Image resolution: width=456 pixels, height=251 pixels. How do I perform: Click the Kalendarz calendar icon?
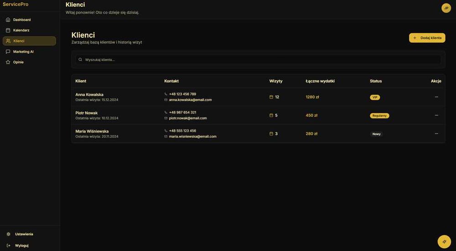(8, 31)
